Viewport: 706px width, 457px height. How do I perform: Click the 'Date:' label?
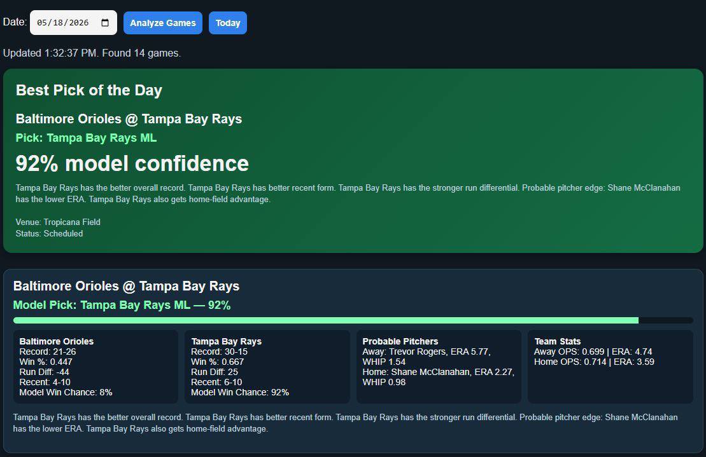tap(15, 22)
